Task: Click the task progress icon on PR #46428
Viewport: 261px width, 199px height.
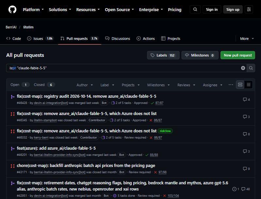Action: click(x=113, y=103)
